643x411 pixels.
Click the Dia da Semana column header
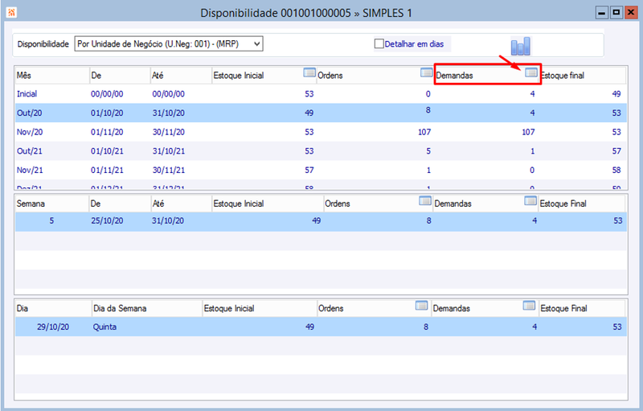point(147,309)
